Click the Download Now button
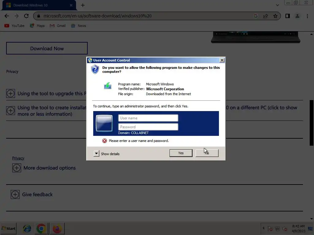The image size is (314, 235). coord(47,48)
